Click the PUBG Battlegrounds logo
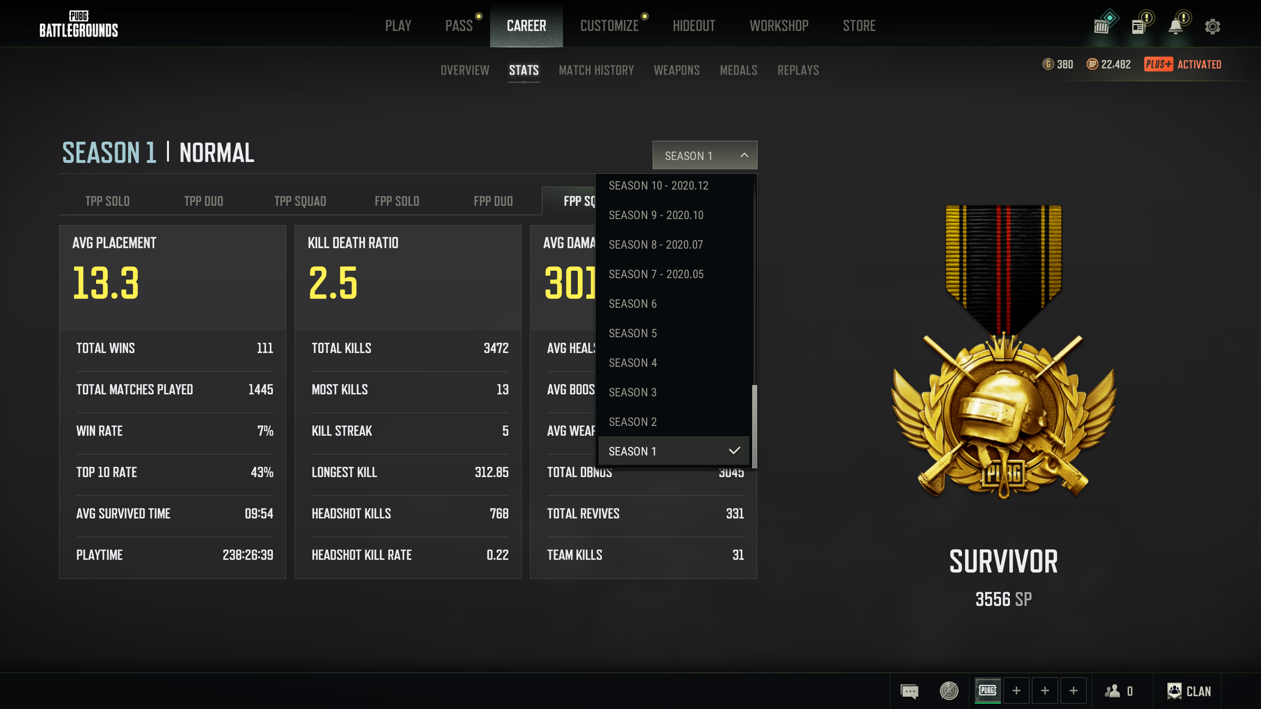 79,24
